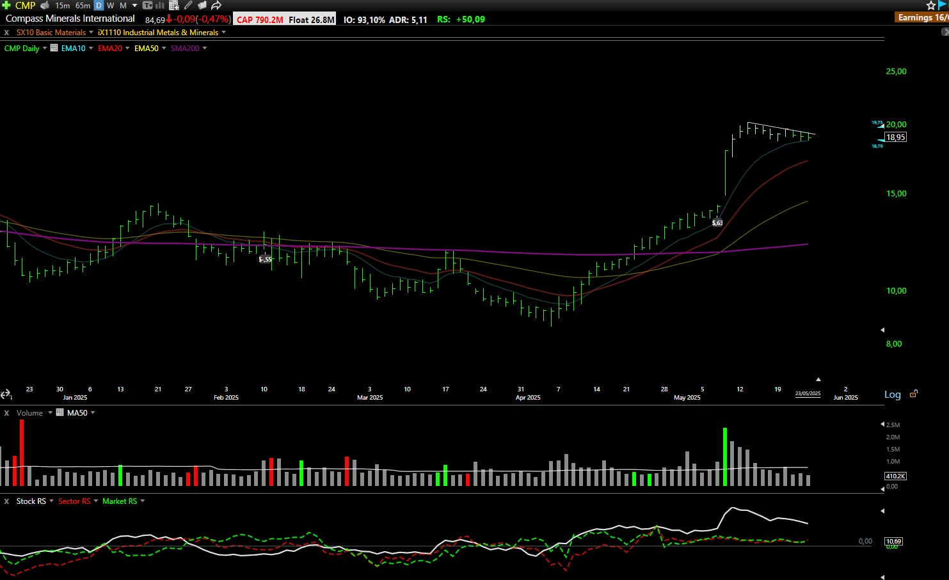The width and height of the screenshot is (949, 580).
Task: Click the CAP 790.2M value
Action: click(x=260, y=19)
